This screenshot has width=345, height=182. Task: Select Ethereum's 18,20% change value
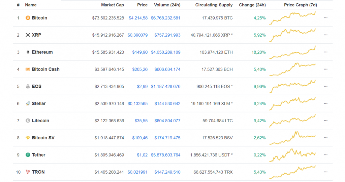[258, 52]
